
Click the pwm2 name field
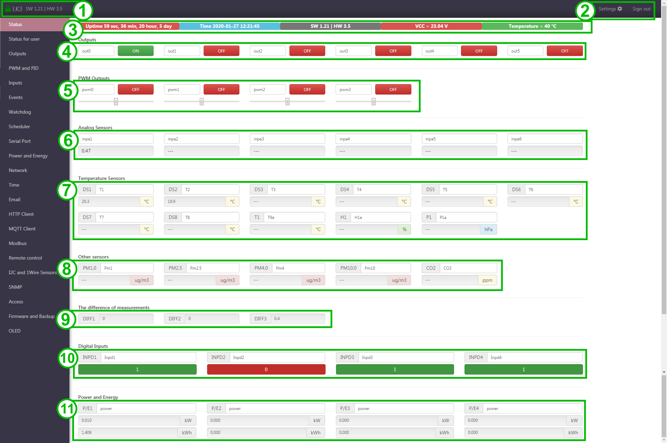point(268,89)
